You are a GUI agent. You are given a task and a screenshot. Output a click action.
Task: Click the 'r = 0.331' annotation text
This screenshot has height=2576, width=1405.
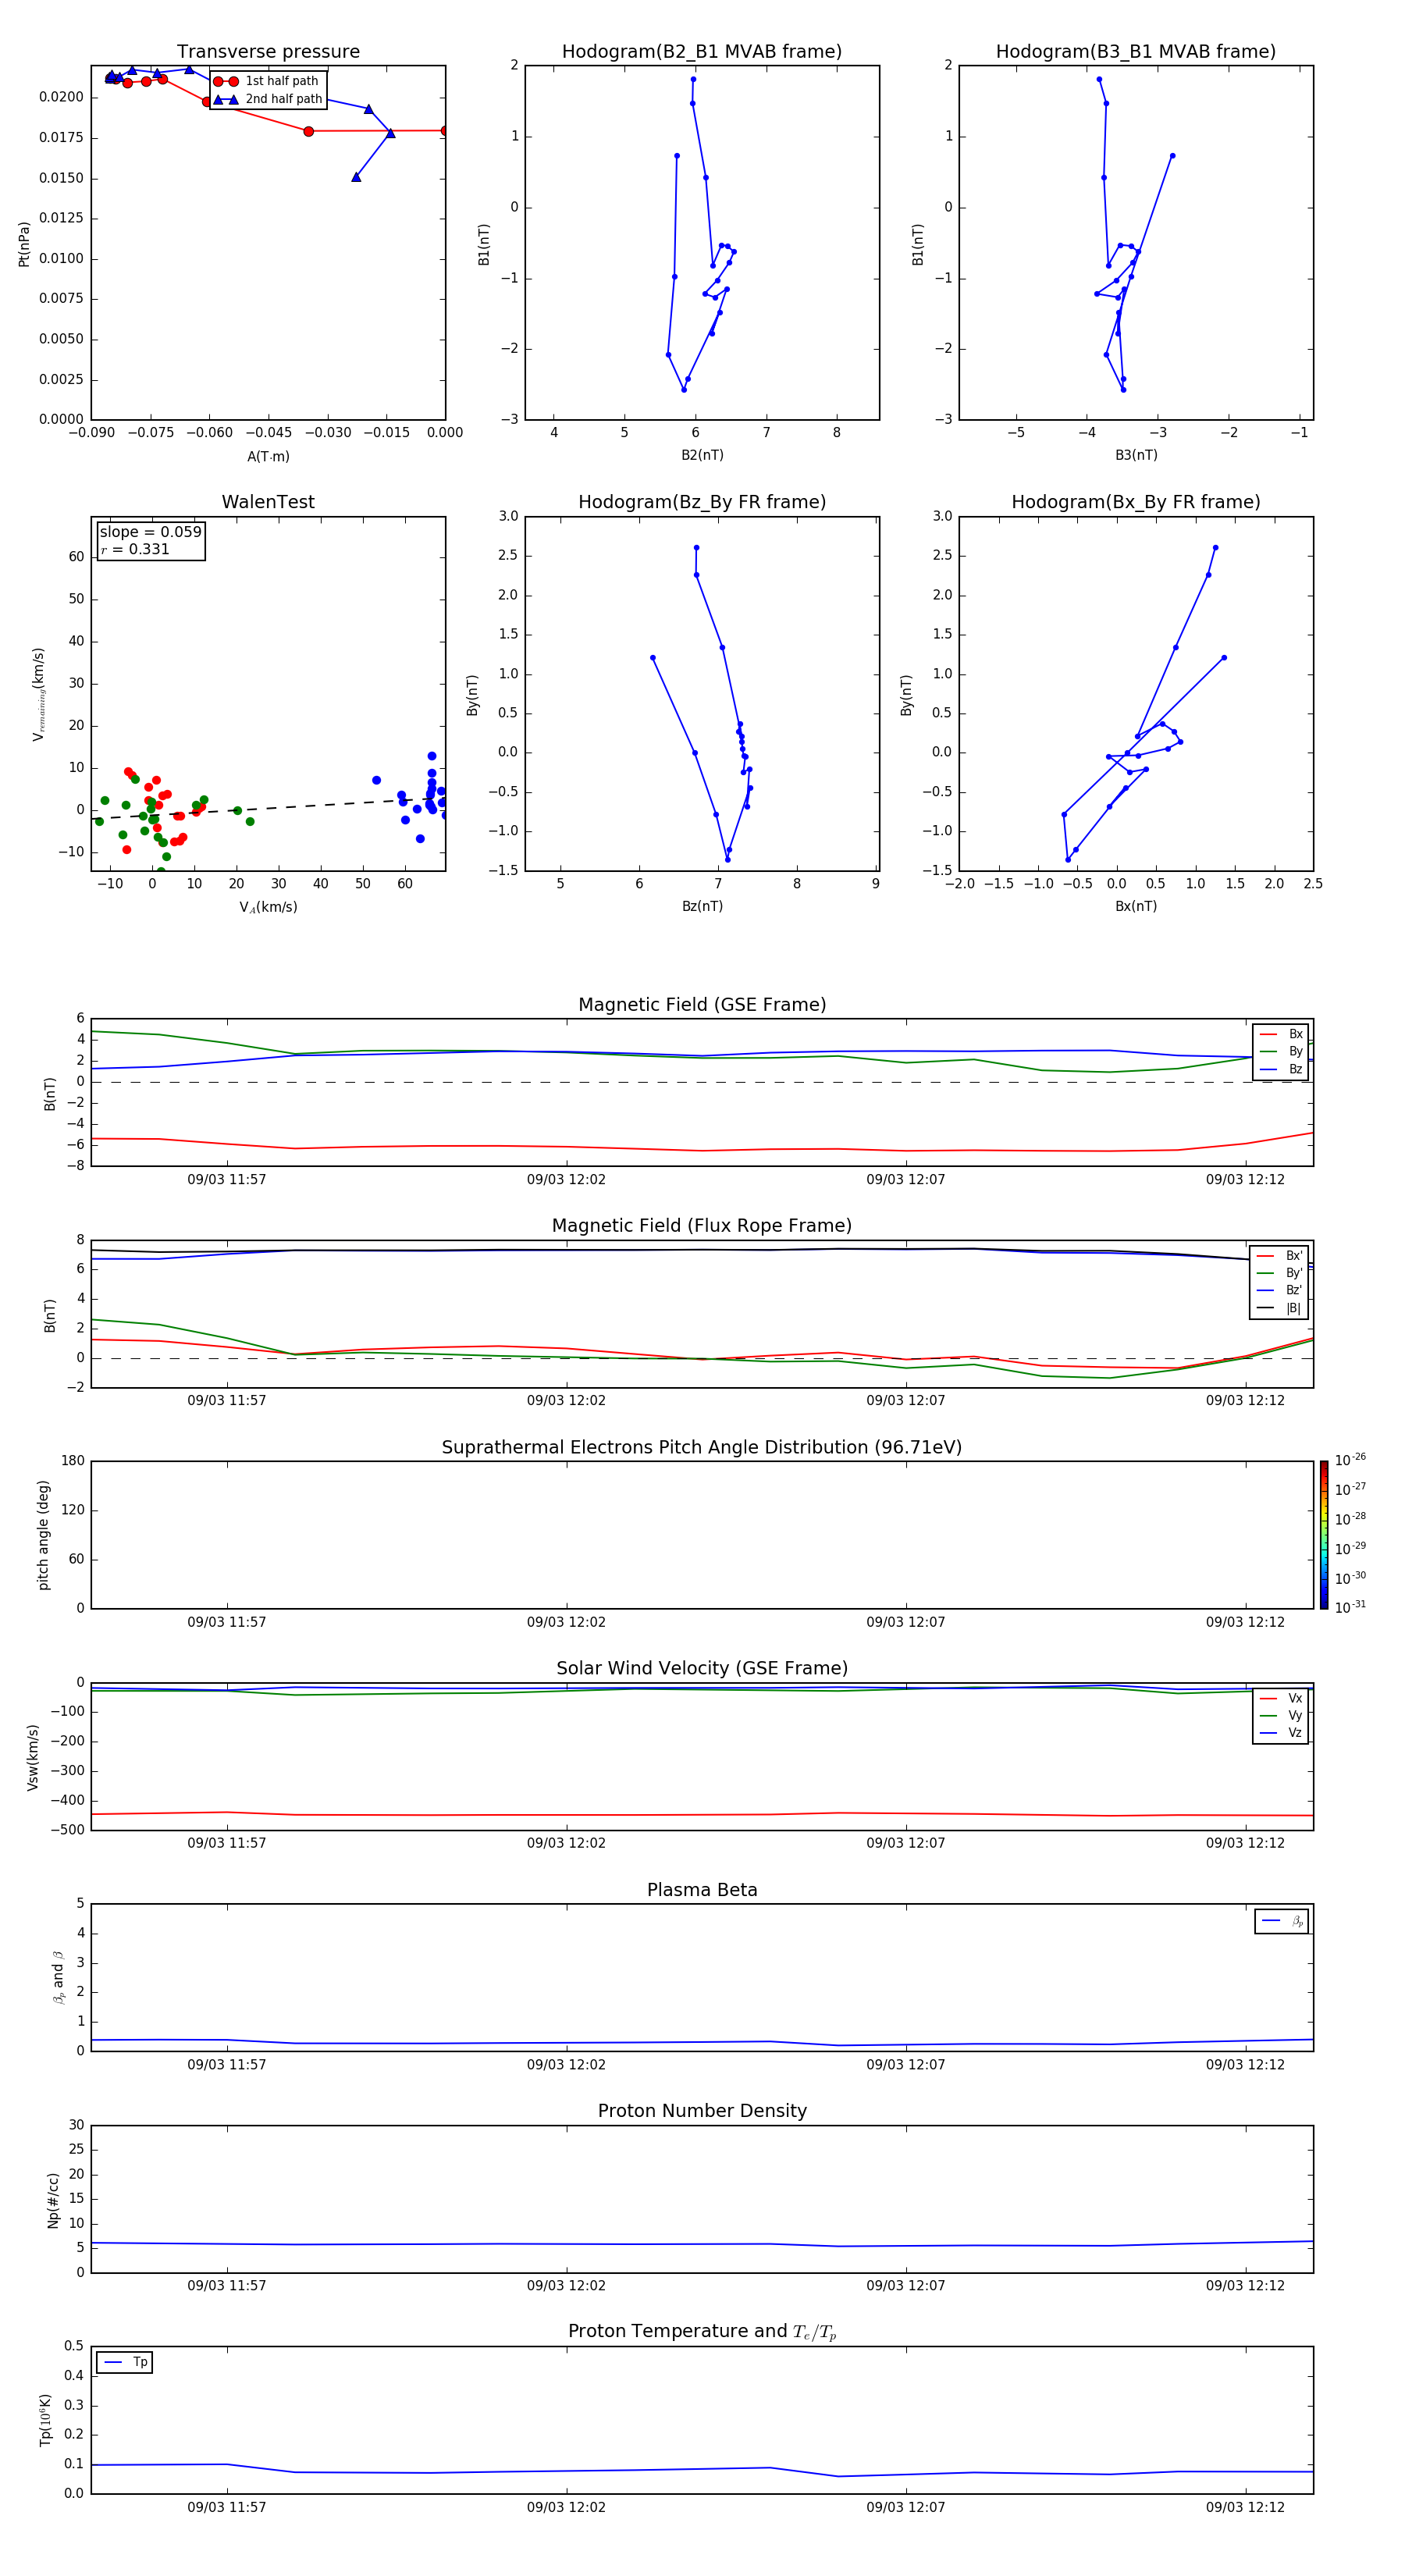[x=135, y=549]
